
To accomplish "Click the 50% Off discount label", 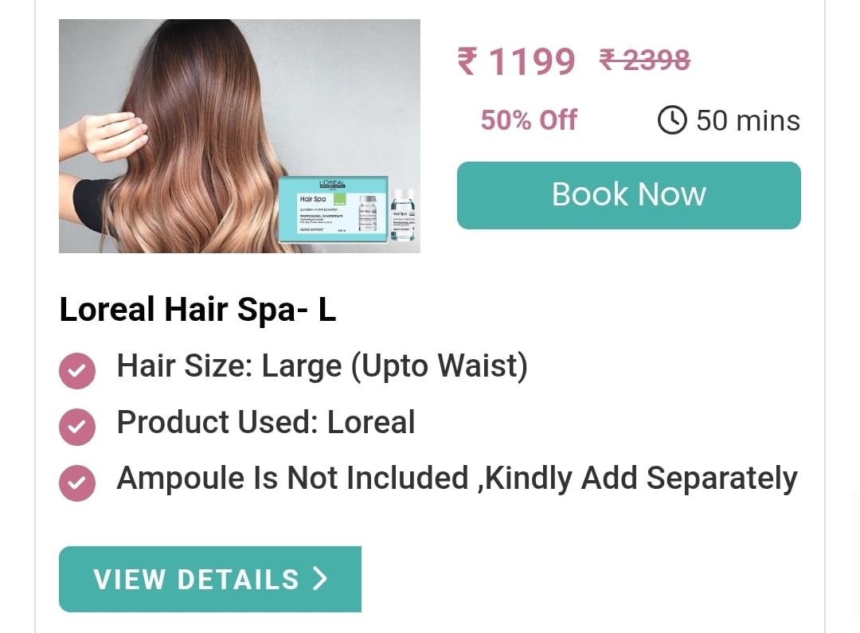I will click(x=529, y=119).
